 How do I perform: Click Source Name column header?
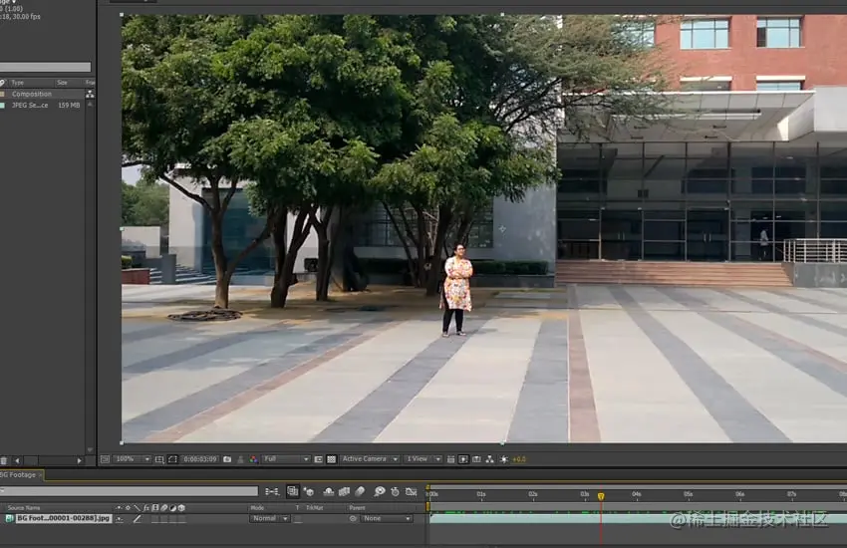coord(24,508)
